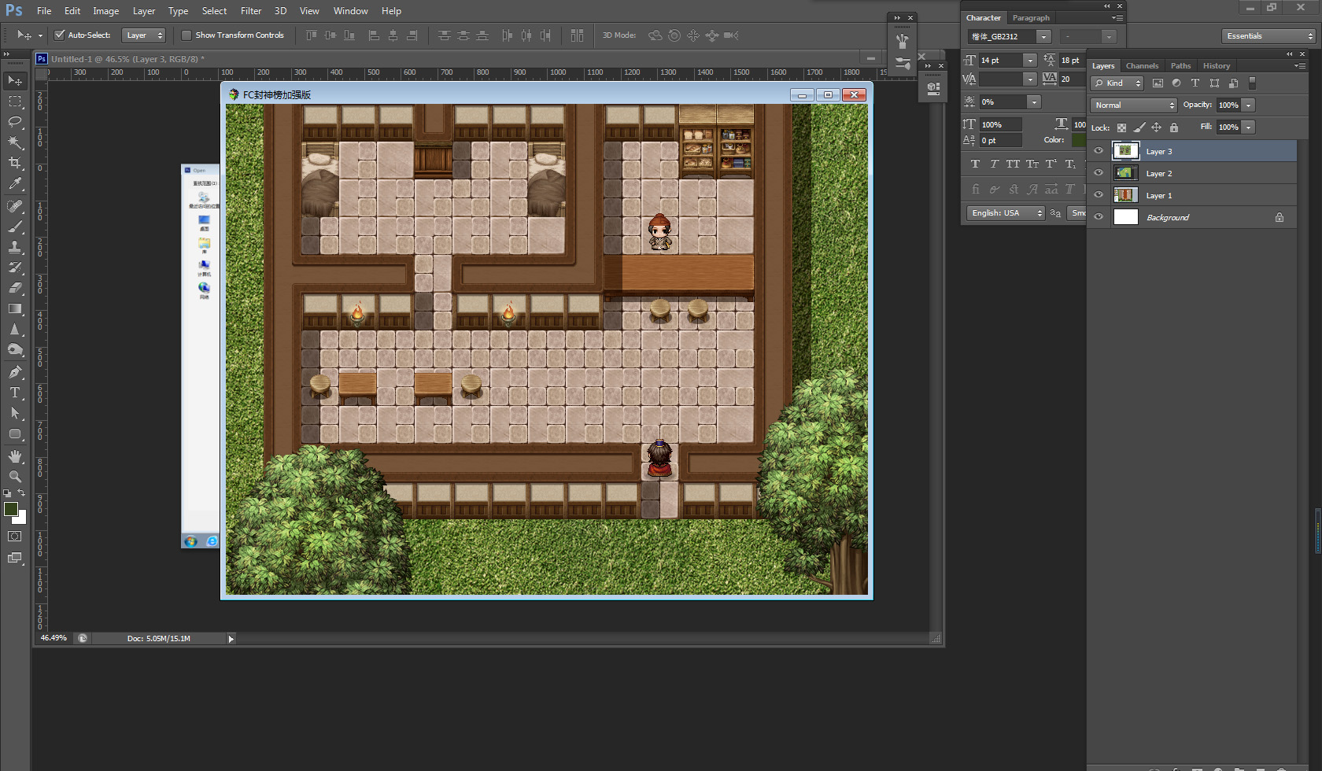The width and height of the screenshot is (1322, 771).
Task: Select the Clone Stamp tool
Action: pos(15,247)
